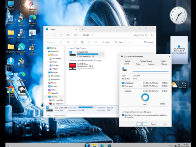This screenshot has width=196, height=147.
Task: Click the search magnifier icon in Explorer
Action: point(152,35)
